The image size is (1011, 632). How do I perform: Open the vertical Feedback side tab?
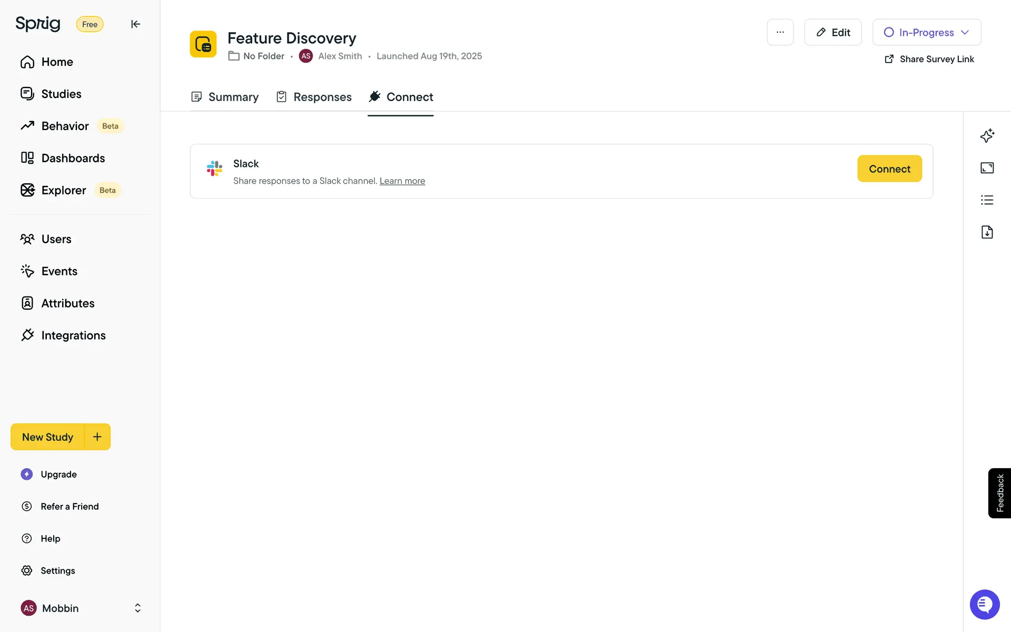pos(999,493)
